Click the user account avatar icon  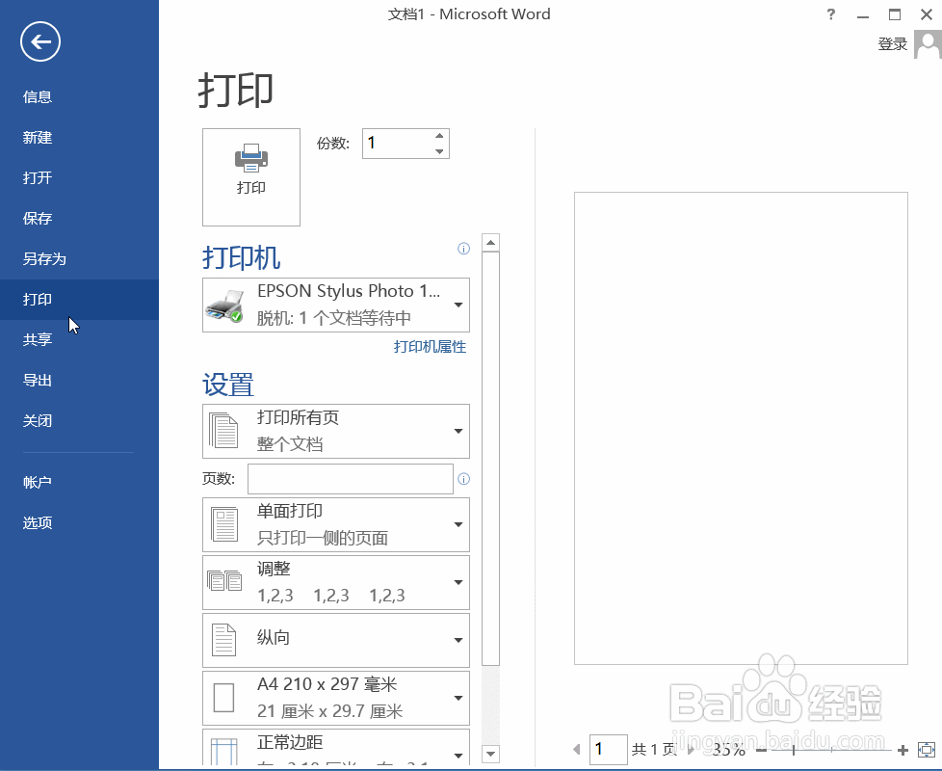point(928,45)
